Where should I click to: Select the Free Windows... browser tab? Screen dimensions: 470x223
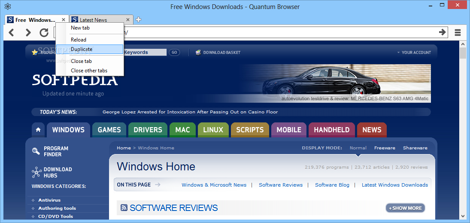click(37, 20)
